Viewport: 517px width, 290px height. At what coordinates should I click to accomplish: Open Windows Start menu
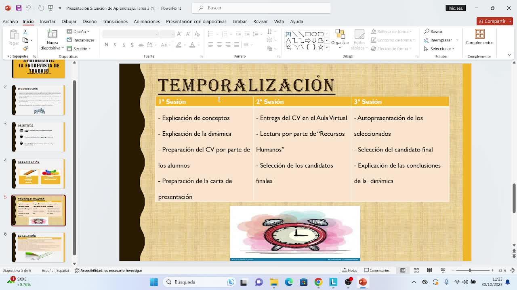click(154, 282)
